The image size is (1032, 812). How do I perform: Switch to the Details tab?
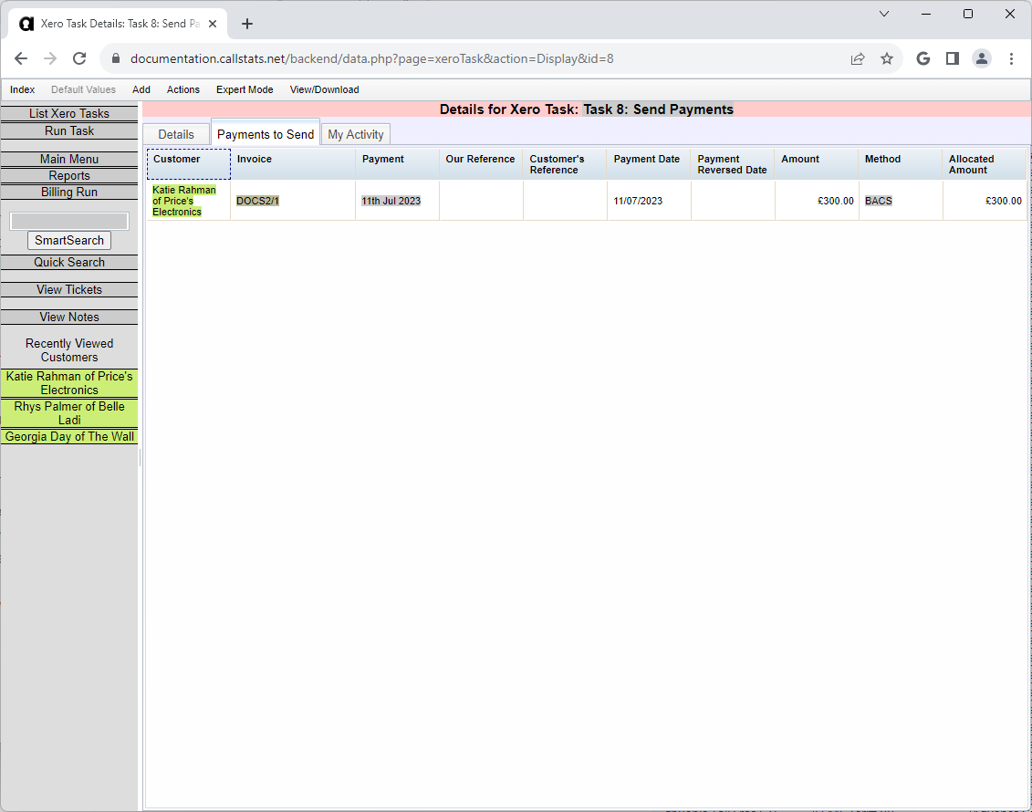[176, 134]
